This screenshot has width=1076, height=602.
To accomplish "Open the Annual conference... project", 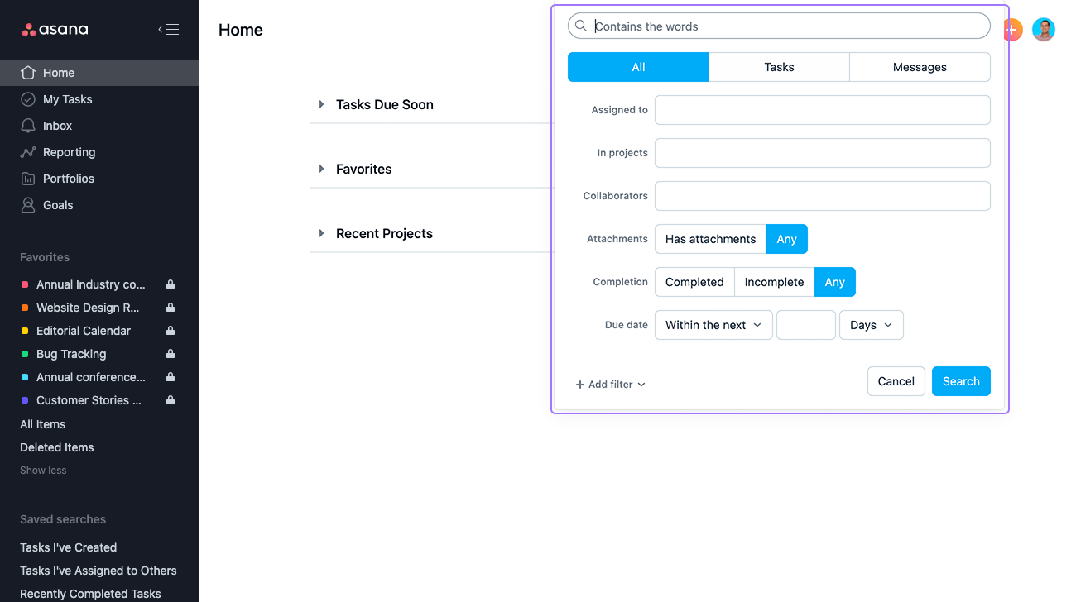I will (x=91, y=377).
